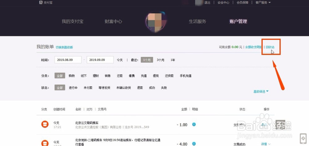The image size is (309, 146).
Task: Filter status by 未付款
Action: 88,88
